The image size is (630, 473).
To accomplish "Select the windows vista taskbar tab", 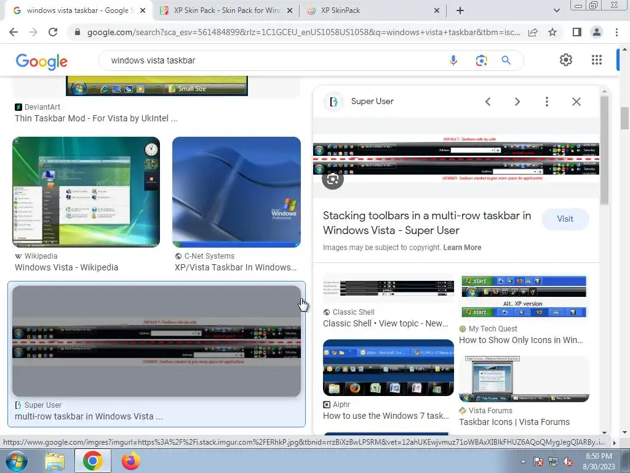I will (x=78, y=10).
